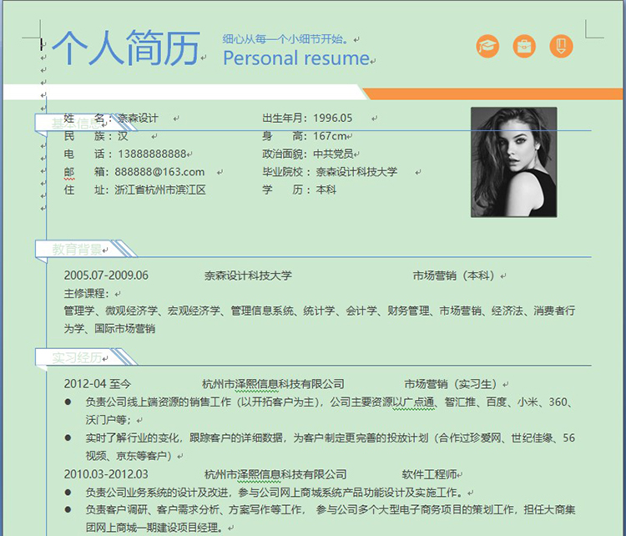This screenshot has height=536, width=626.
Task: Click the bullet line starting 实时了解行业的变化
Action: tap(330, 438)
